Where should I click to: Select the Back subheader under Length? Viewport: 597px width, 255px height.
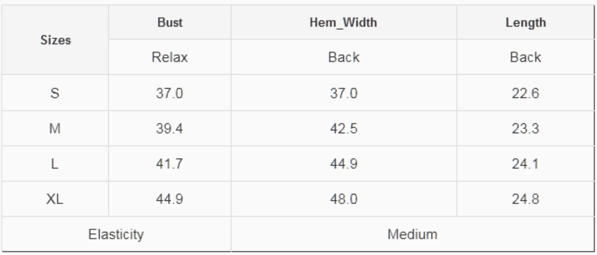pyautogui.click(x=525, y=57)
